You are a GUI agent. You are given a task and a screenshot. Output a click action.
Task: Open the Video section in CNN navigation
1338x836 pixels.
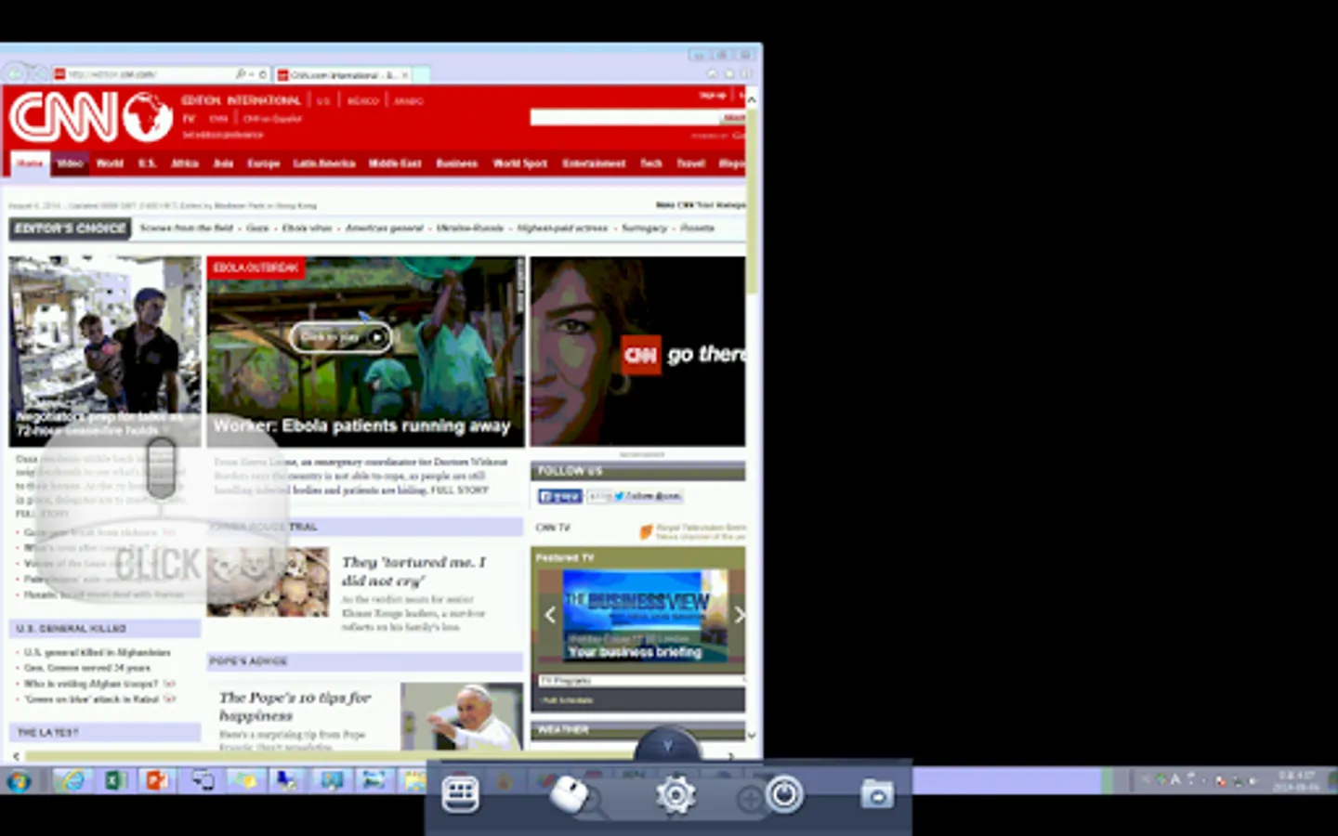pyautogui.click(x=70, y=163)
